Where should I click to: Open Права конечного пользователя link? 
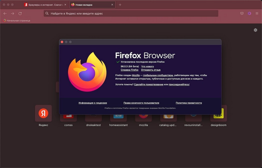[141, 103]
